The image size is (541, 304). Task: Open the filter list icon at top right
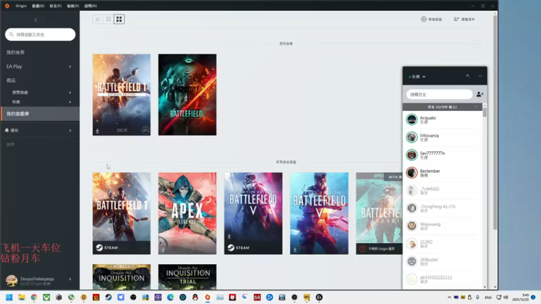(456, 19)
